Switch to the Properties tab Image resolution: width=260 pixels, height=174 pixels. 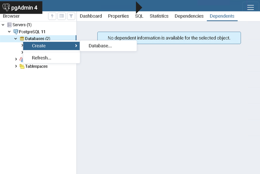coord(118,16)
